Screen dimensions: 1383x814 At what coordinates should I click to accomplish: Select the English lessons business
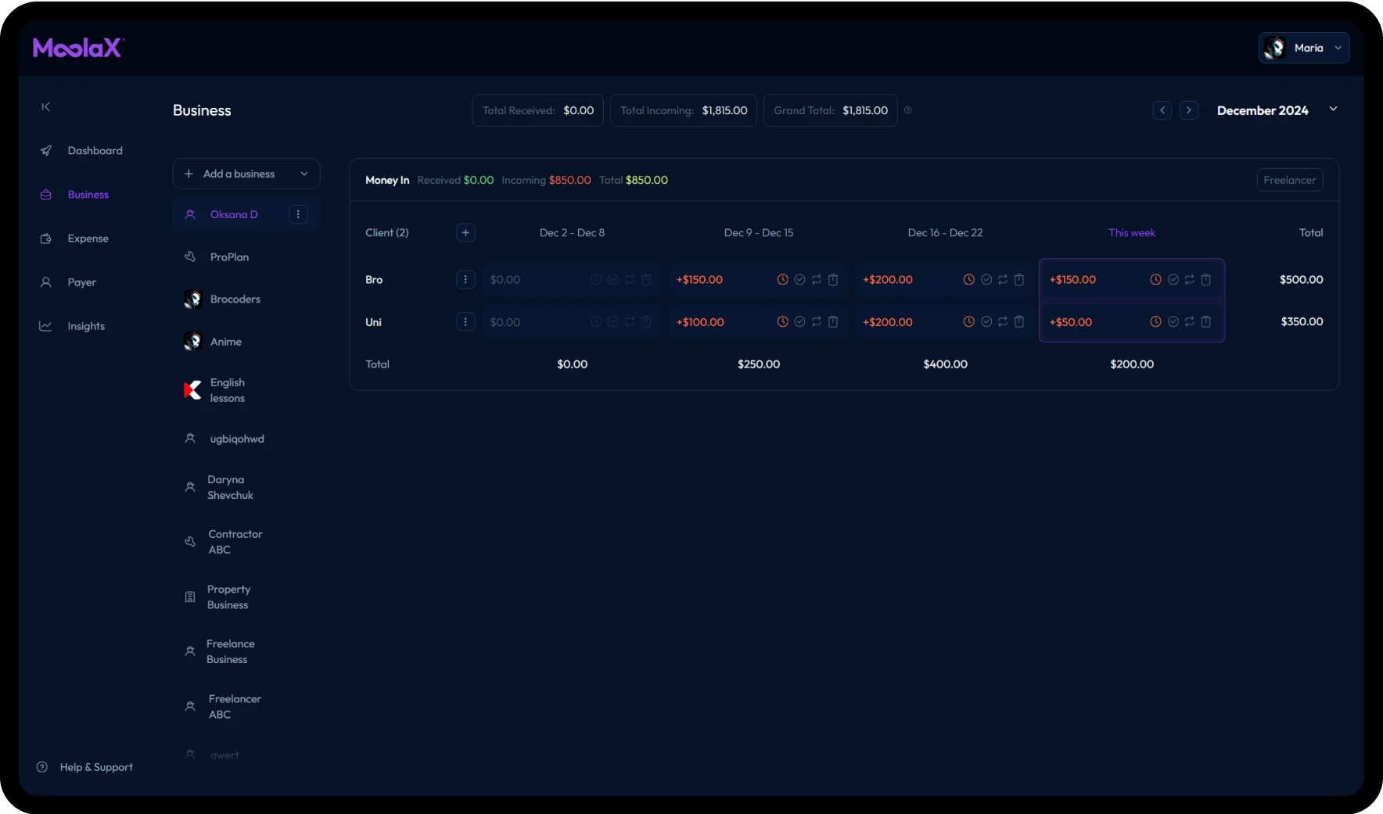(246, 390)
